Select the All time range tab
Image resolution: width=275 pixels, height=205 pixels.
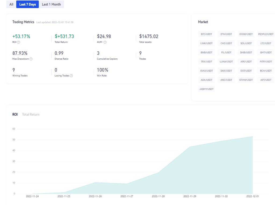tap(11, 4)
